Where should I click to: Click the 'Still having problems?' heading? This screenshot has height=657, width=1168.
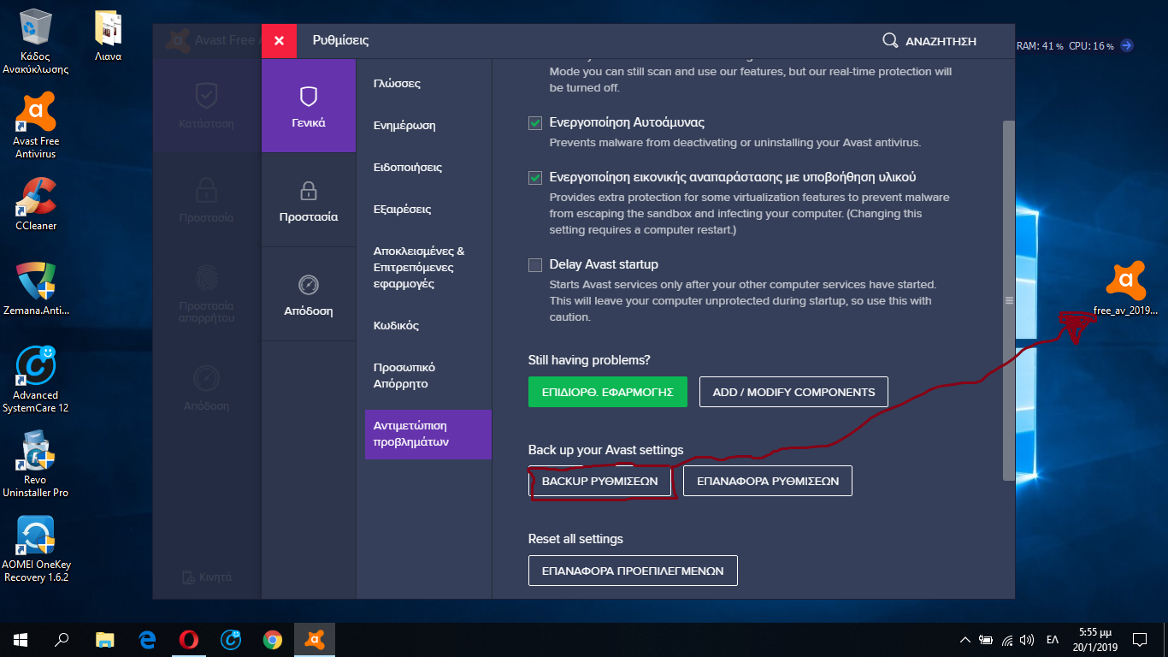click(589, 360)
